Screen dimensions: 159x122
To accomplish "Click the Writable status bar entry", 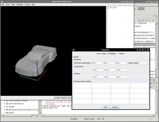I will click(74, 119).
